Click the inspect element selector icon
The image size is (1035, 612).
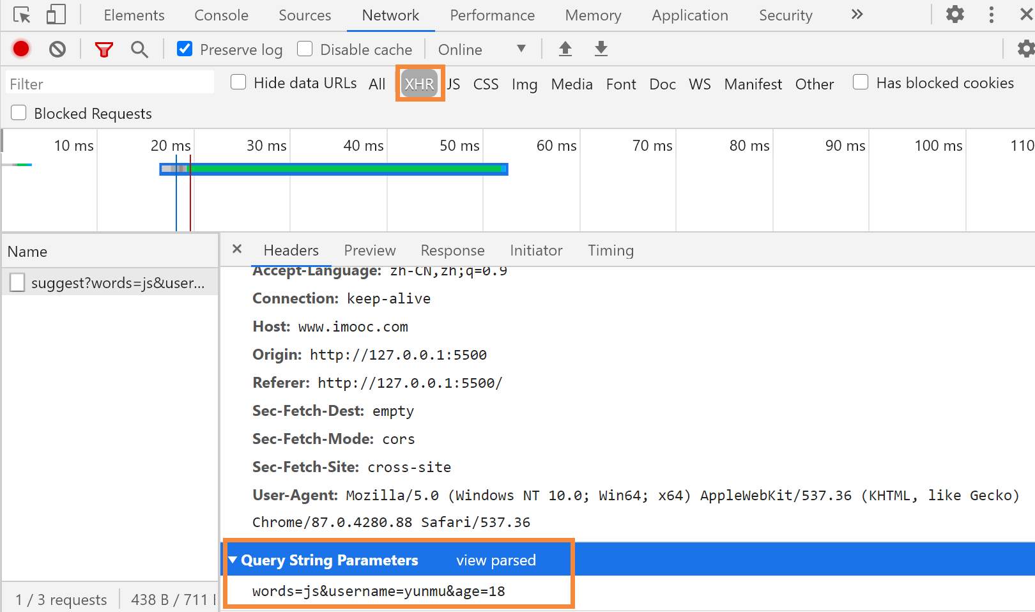22,15
